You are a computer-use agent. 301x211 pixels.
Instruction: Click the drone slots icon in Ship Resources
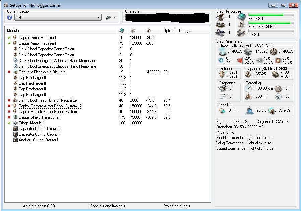pos(220,33)
